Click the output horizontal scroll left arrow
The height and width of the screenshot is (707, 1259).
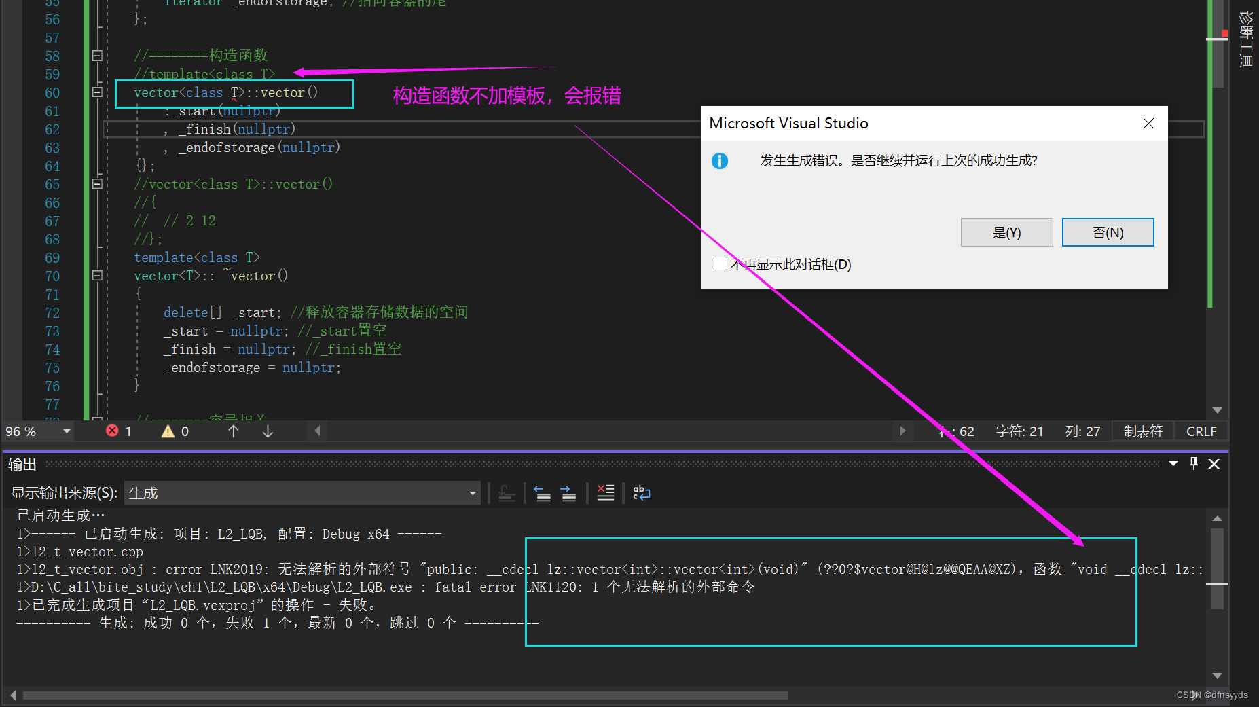pyautogui.click(x=13, y=695)
